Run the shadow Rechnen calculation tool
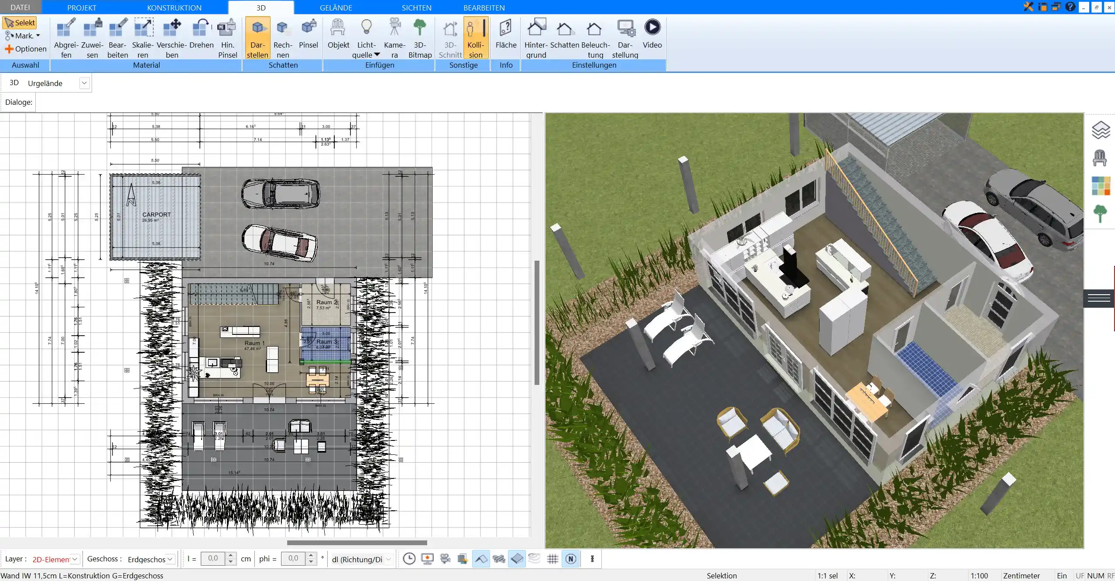Viewport: 1115px width, 581px height. pyautogui.click(x=283, y=38)
